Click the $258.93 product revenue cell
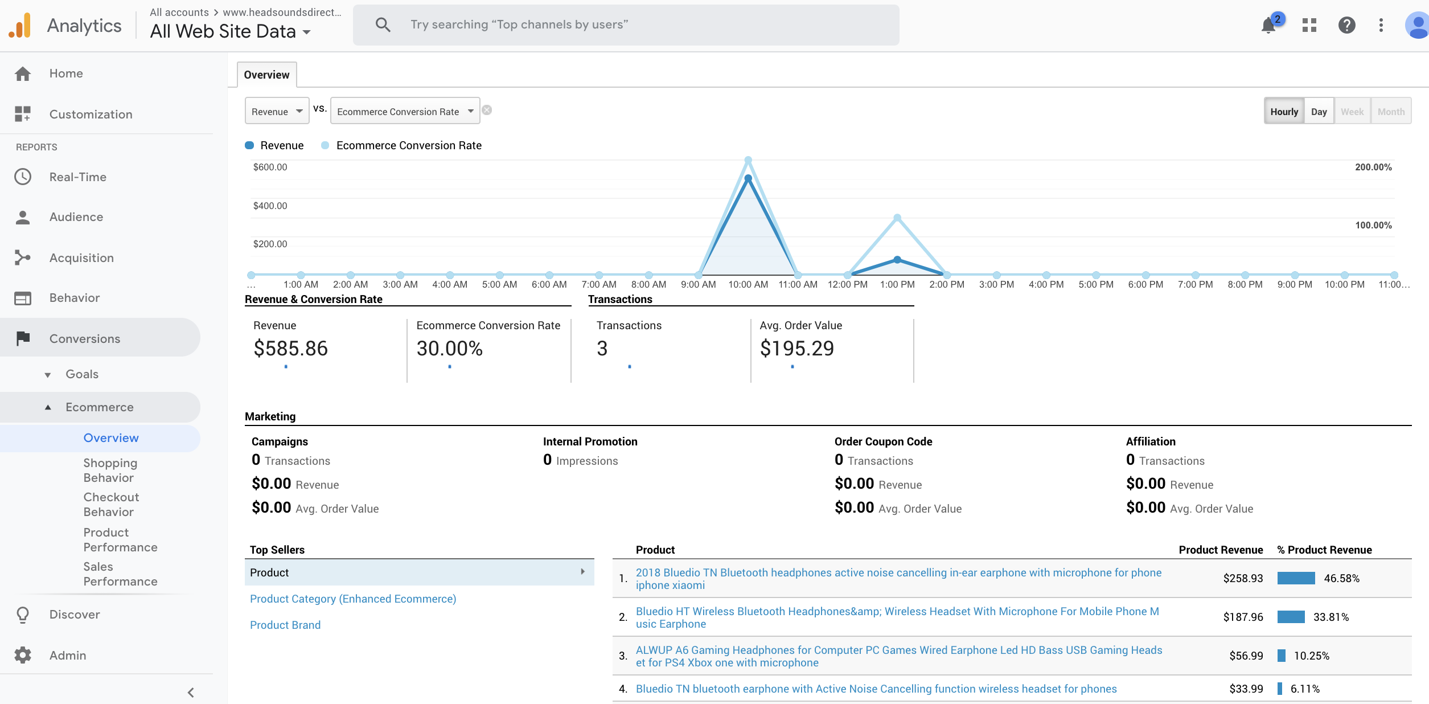This screenshot has height=704, width=1429. 1243,578
